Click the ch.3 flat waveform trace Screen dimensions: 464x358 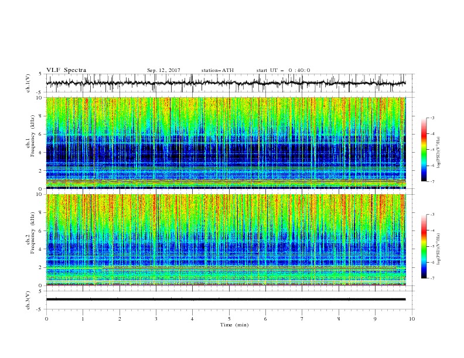226,300
